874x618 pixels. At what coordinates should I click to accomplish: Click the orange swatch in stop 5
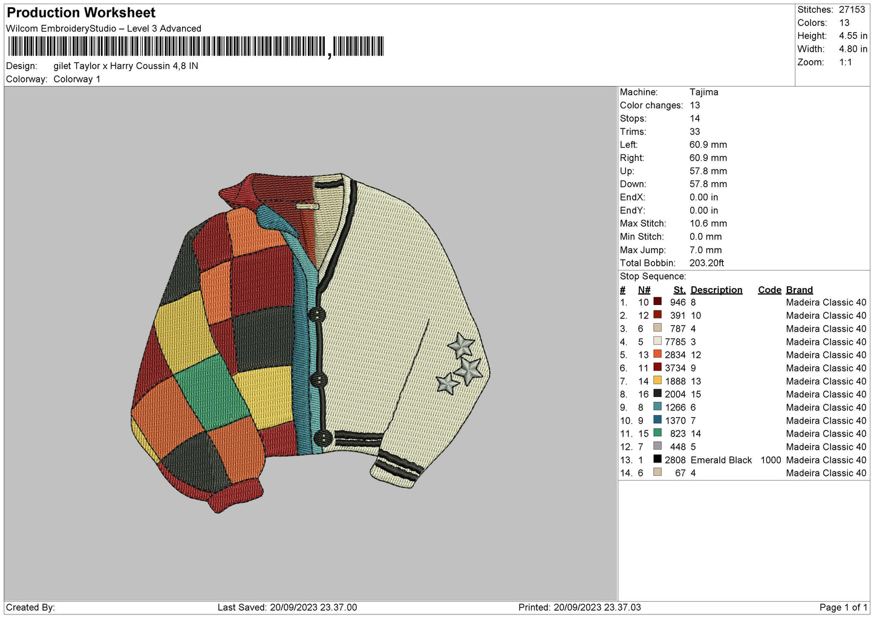coord(657,354)
